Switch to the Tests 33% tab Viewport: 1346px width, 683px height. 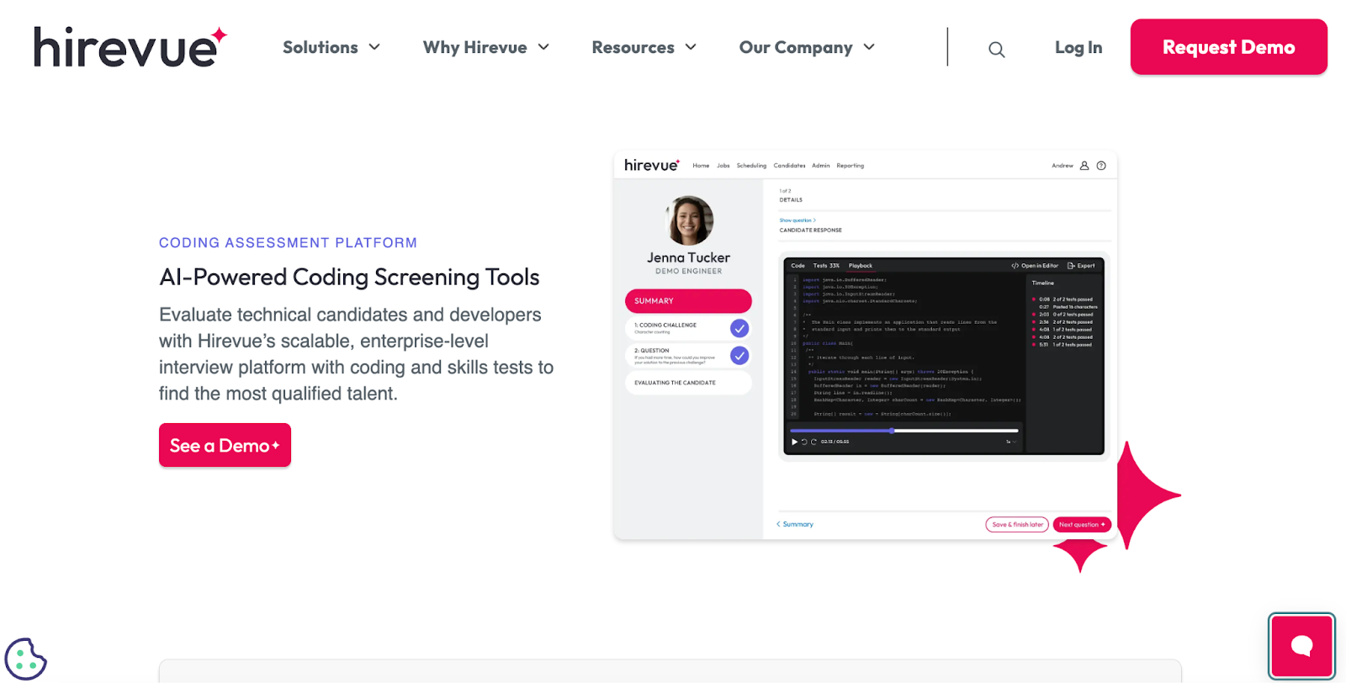coord(826,266)
